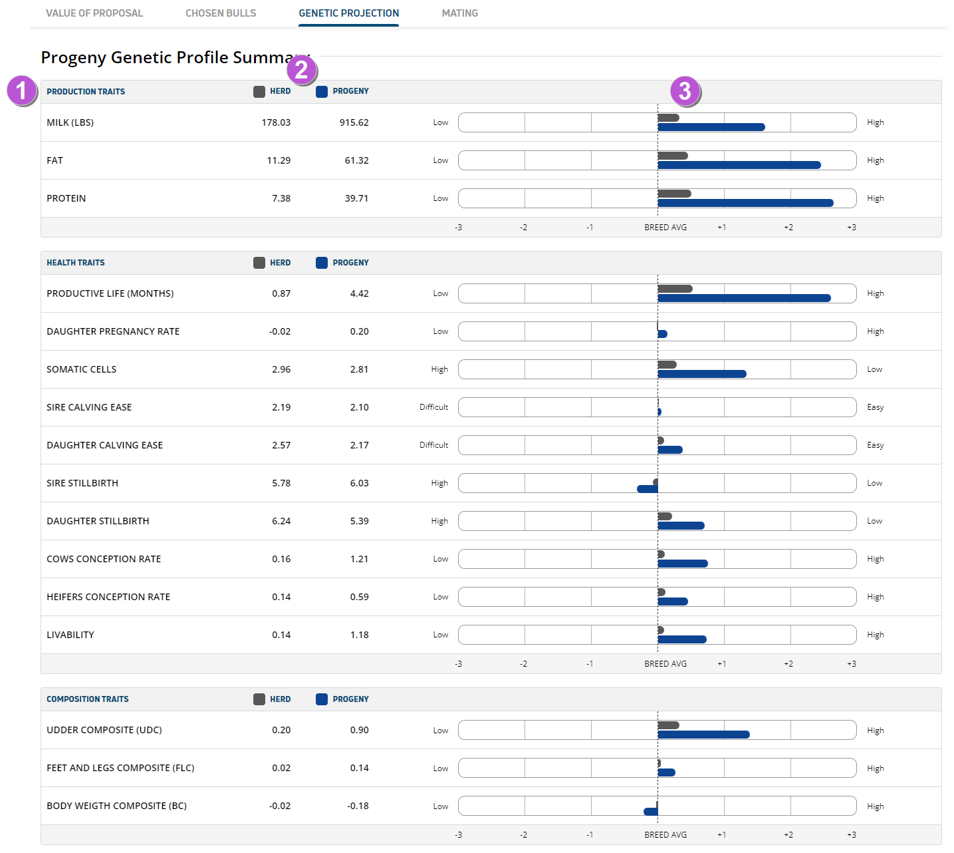Click the Sire Stillbirth row label
The width and height of the screenshot is (954, 853).
[x=82, y=483]
